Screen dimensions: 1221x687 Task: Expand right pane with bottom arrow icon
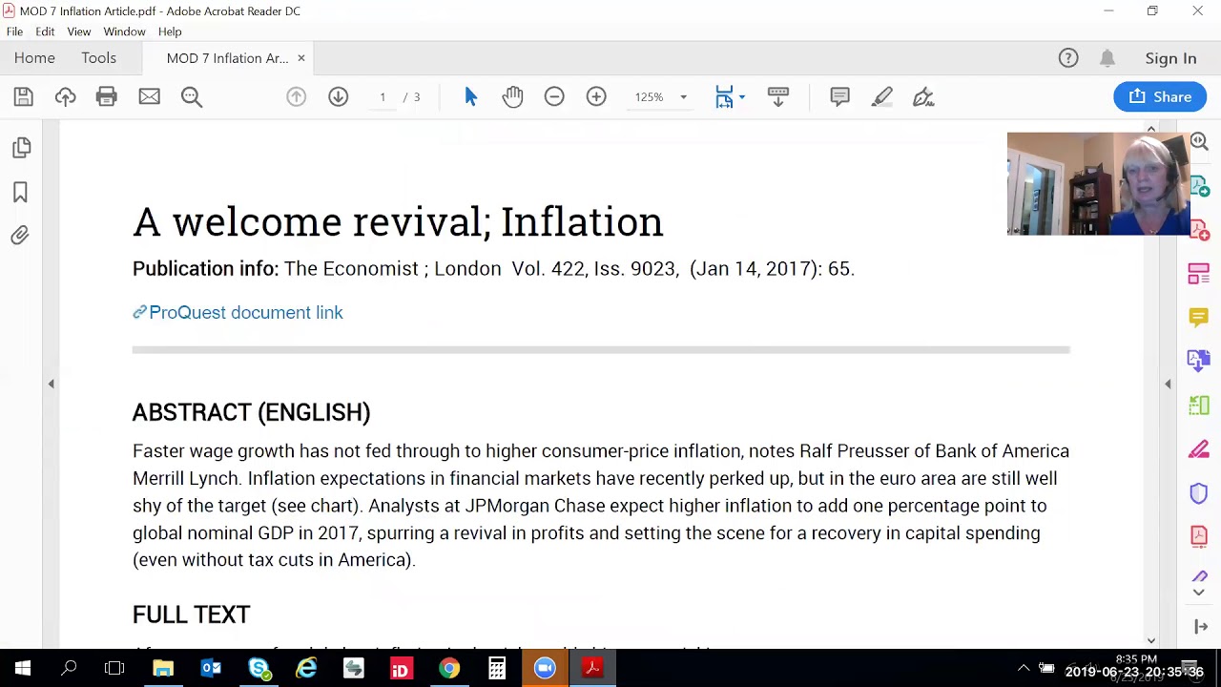(1200, 627)
